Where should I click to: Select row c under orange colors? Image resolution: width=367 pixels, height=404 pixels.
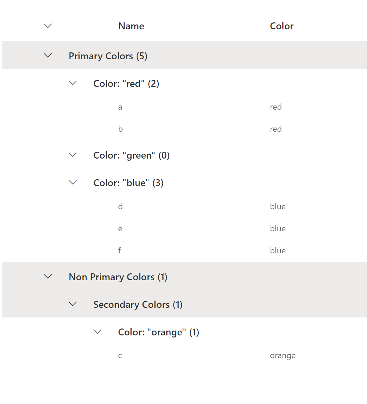[x=120, y=355]
